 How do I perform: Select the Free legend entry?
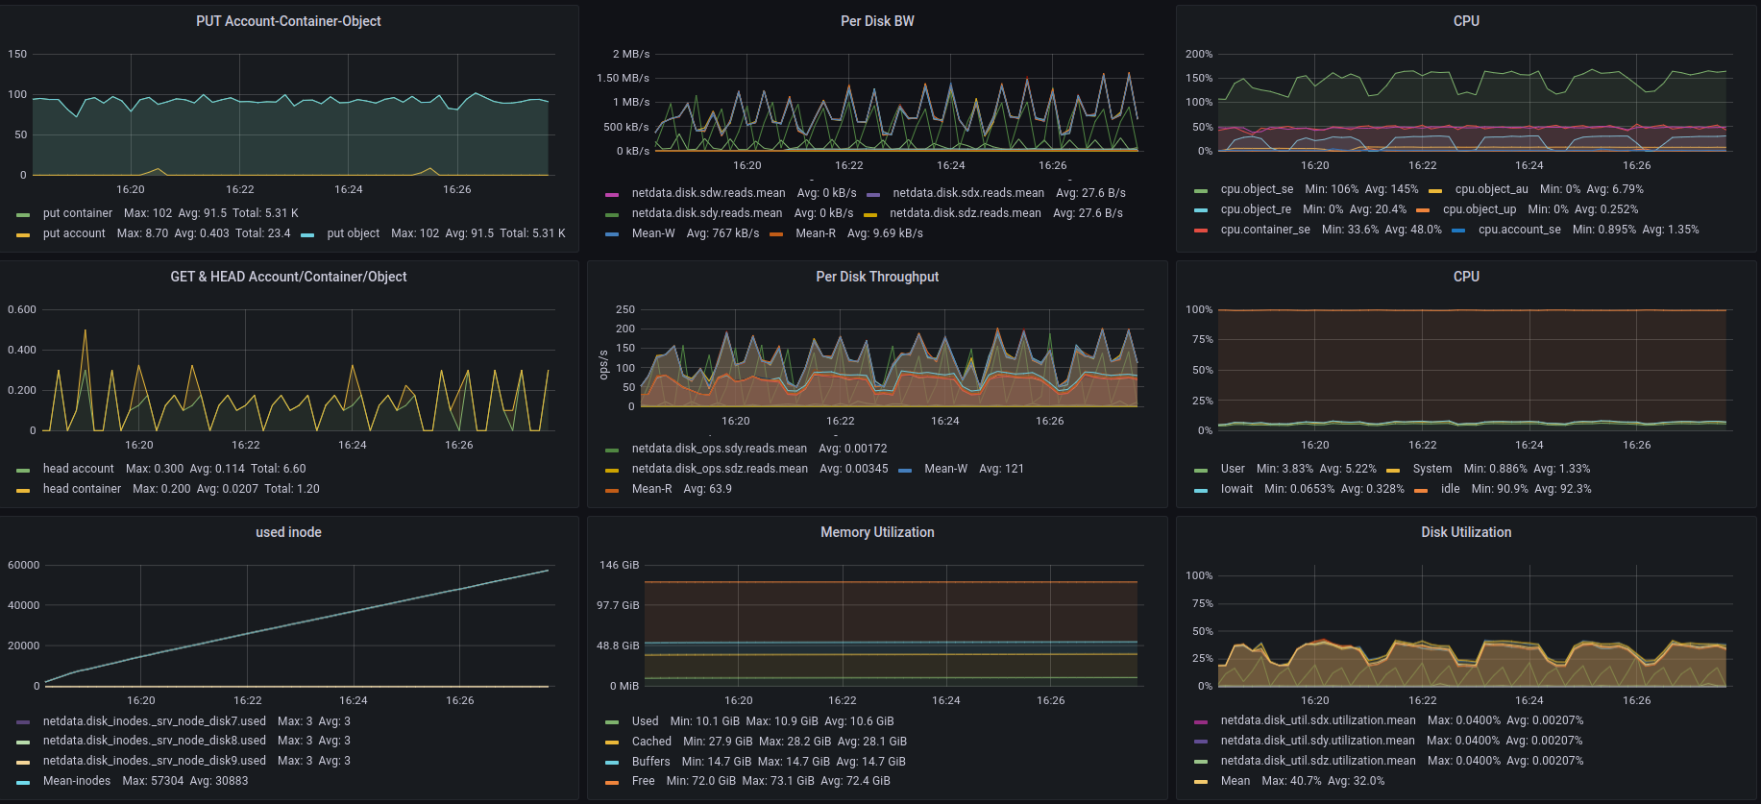643,781
